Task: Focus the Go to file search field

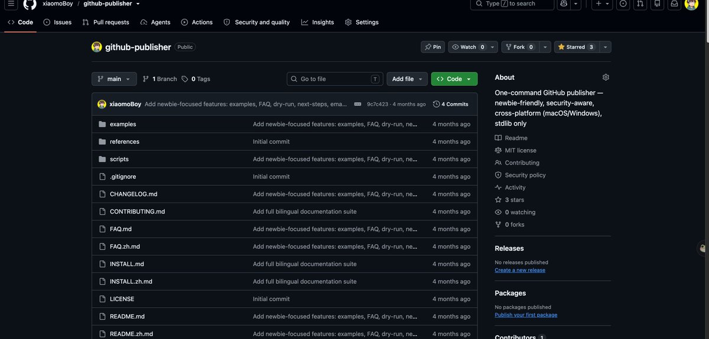Action: (335, 79)
